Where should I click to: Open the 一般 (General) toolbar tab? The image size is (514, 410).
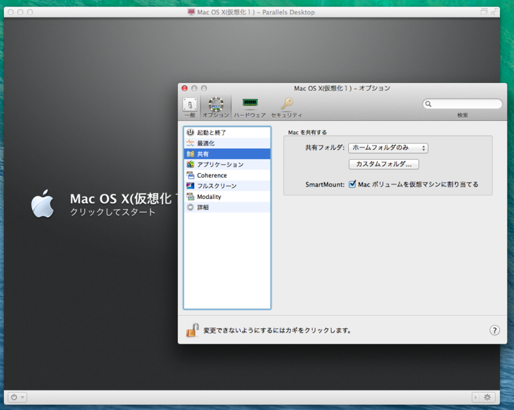point(190,107)
